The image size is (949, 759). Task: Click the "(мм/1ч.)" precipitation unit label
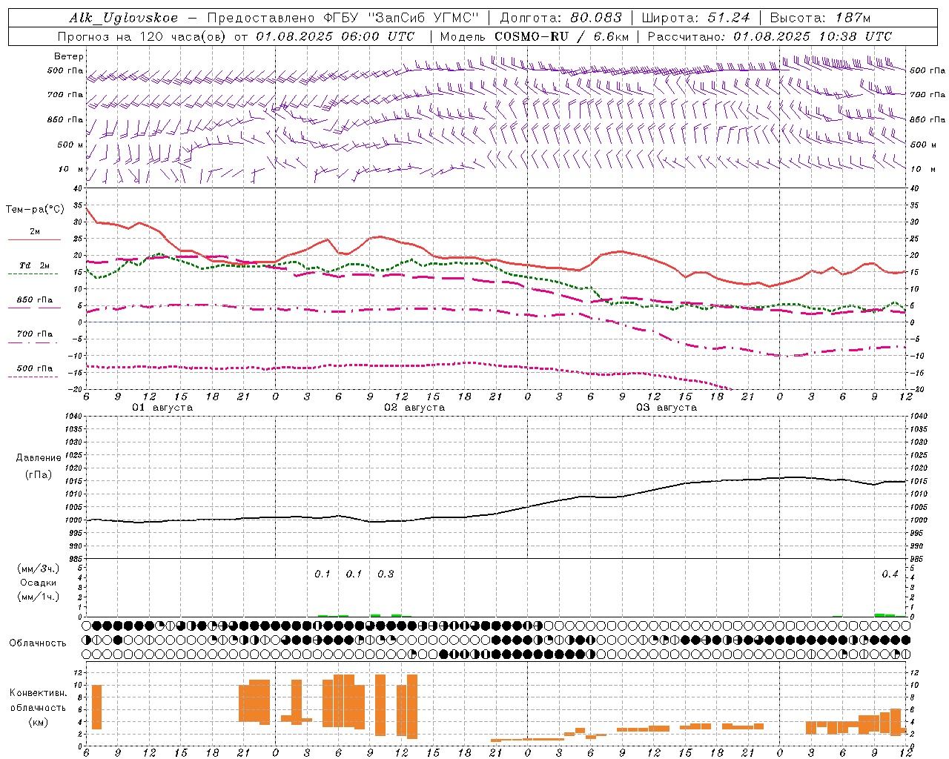[39, 597]
